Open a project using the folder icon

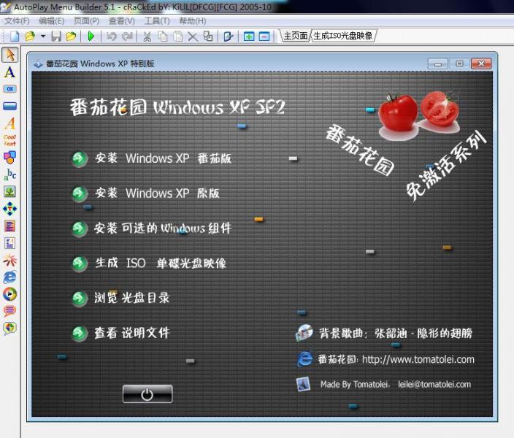(30, 36)
